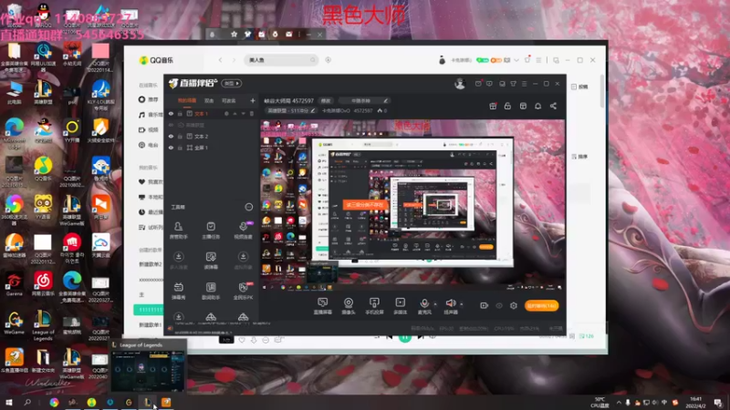Click the orange start broadcast button
The width and height of the screenshot is (730, 410).
click(x=541, y=306)
